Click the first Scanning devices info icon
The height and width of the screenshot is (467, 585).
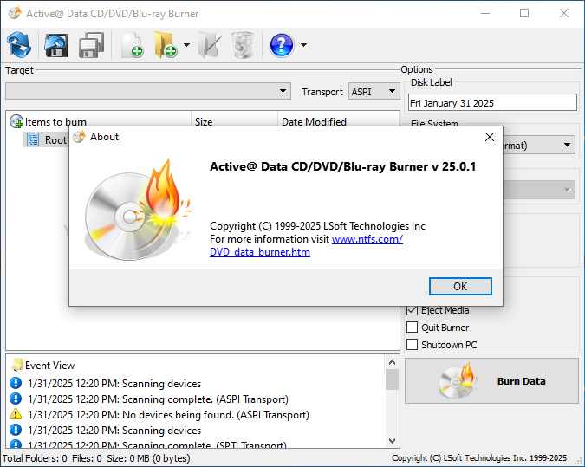click(16, 383)
